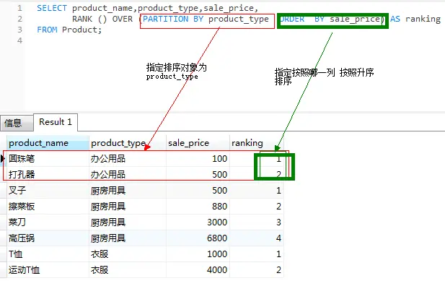This screenshot has width=445, height=281.
Task: Select the 擦菜板 product name cell
Action: [48, 207]
